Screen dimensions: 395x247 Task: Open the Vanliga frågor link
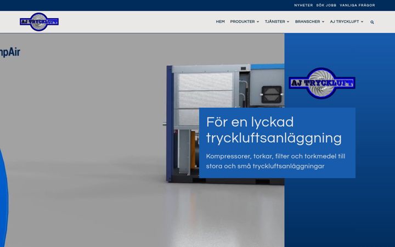click(357, 5)
